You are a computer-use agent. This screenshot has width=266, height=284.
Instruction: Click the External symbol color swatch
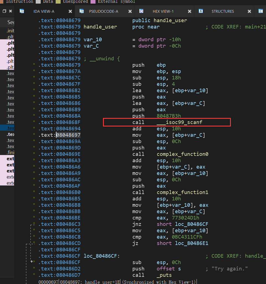tap(93, 2)
